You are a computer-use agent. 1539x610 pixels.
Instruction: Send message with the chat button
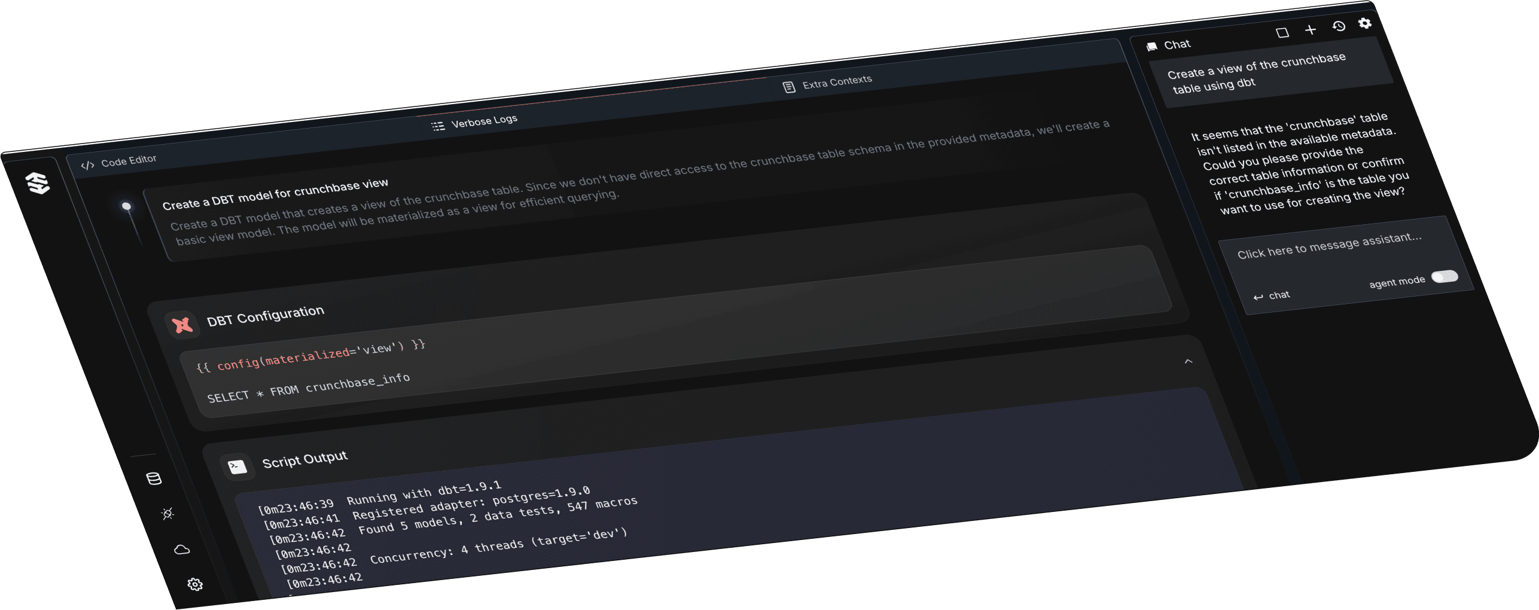(x=1272, y=296)
